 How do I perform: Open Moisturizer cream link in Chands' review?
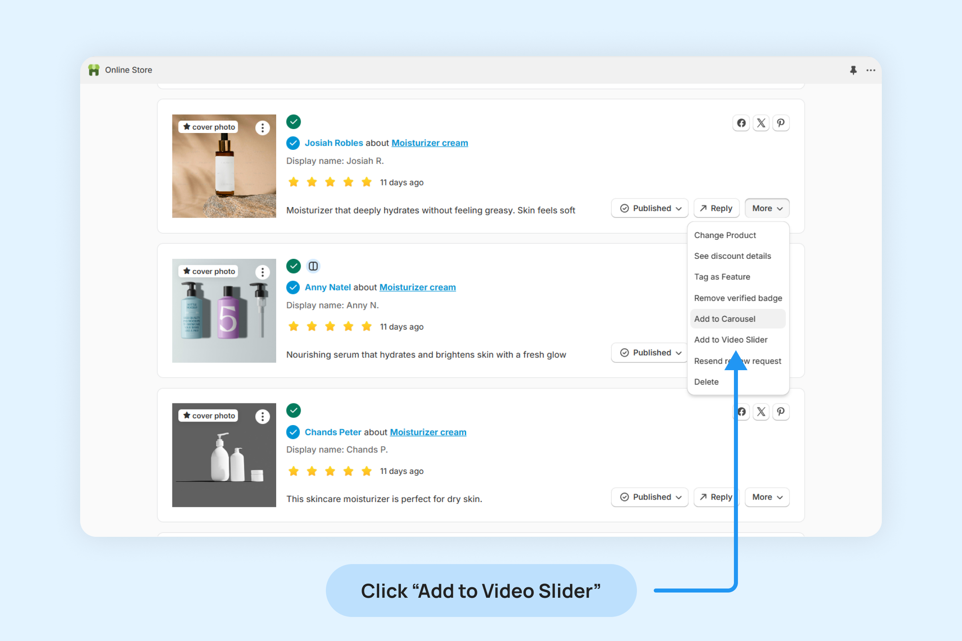[428, 432]
